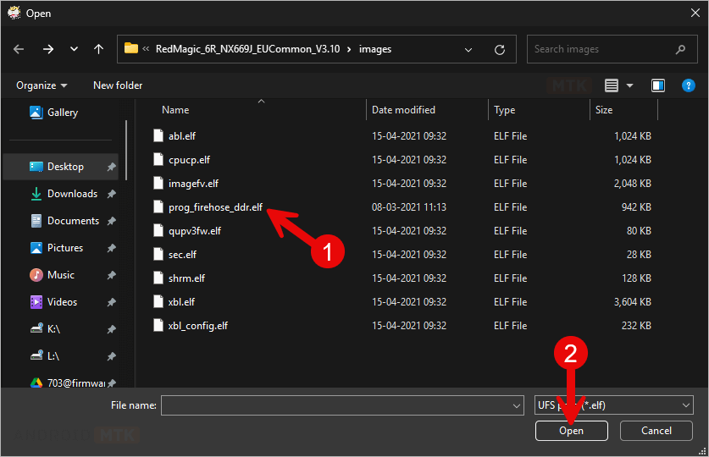This screenshot has height=457, width=709.
Task: Toggle the preview pane icon
Action: (x=658, y=85)
